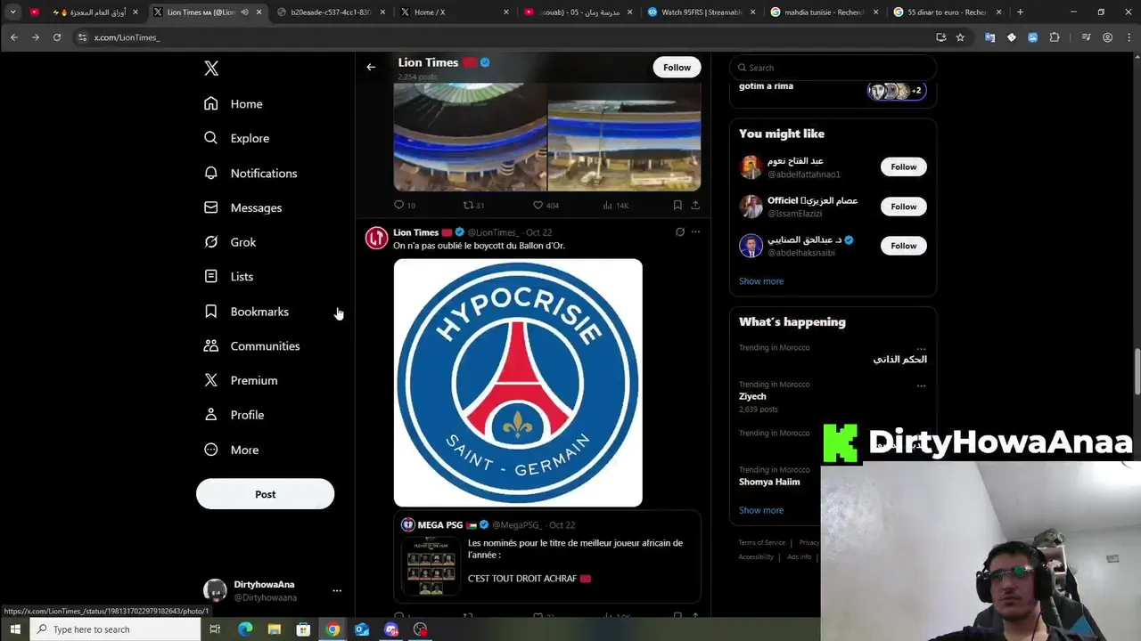Open the More sidebar menu
The width and height of the screenshot is (1141, 641).
[231, 450]
